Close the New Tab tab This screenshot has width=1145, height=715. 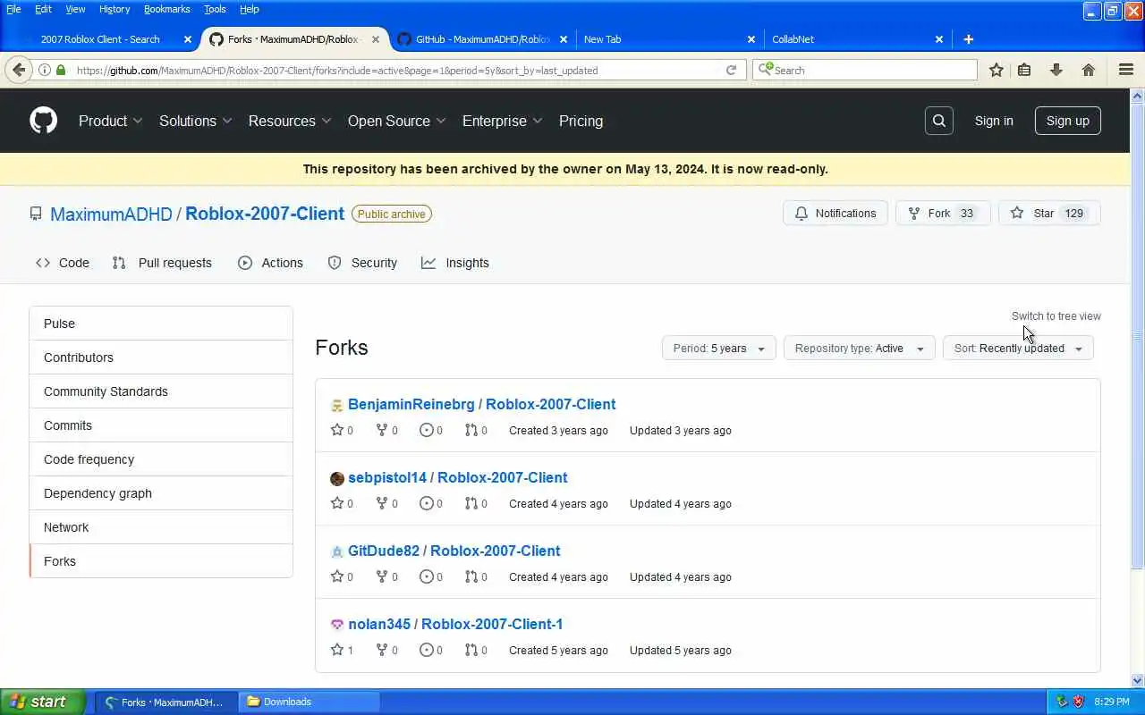[x=751, y=39]
